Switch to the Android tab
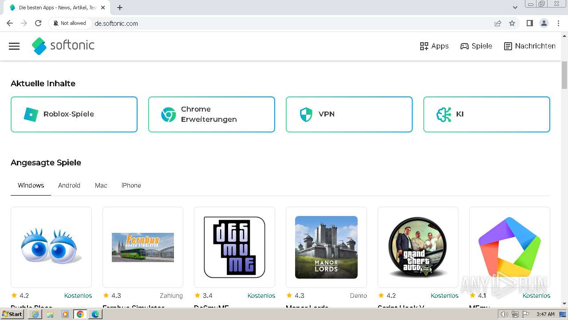Viewport: 568px width, 320px height. click(69, 185)
